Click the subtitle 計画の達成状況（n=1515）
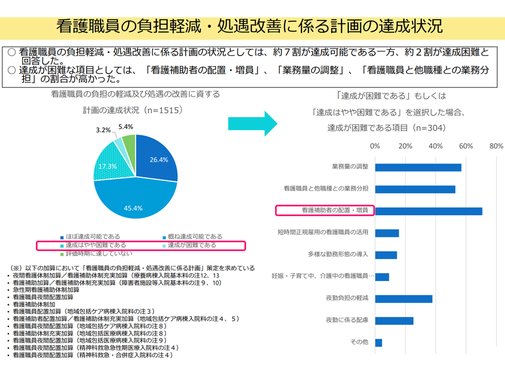 point(133,110)
